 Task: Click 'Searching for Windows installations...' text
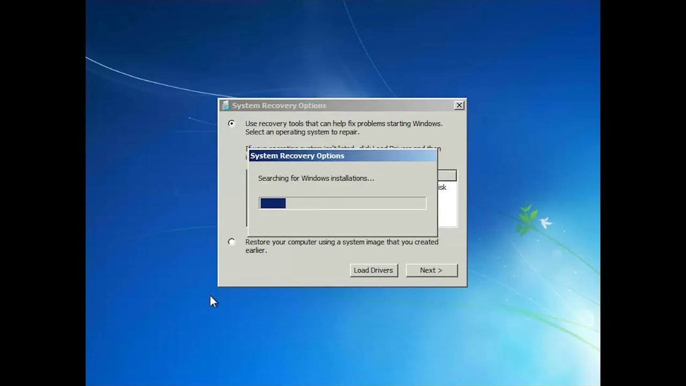(316, 178)
